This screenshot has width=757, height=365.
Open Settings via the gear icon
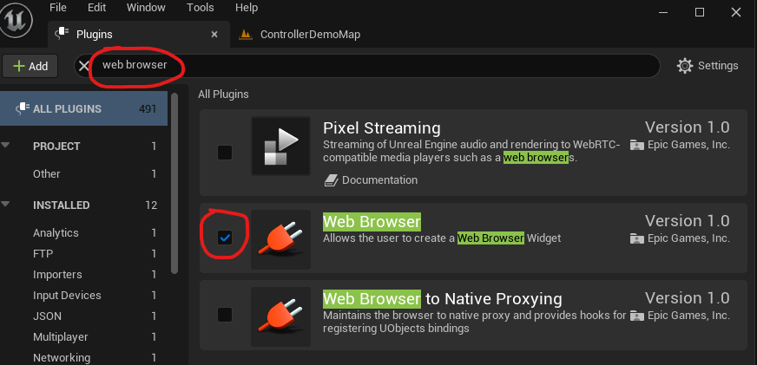(685, 66)
